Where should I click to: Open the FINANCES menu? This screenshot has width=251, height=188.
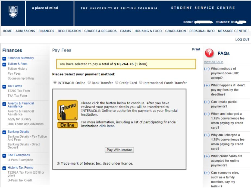[46, 31]
